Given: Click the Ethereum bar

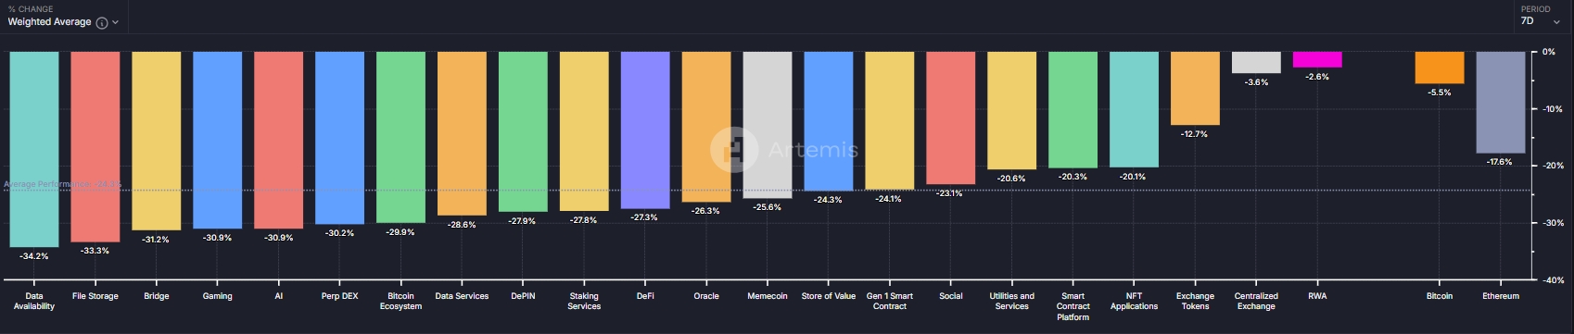Looking at the screenshot, I should click(1501, 102).
